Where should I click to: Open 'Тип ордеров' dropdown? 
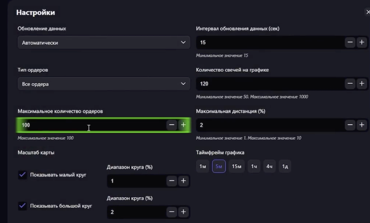click(104, 84)
